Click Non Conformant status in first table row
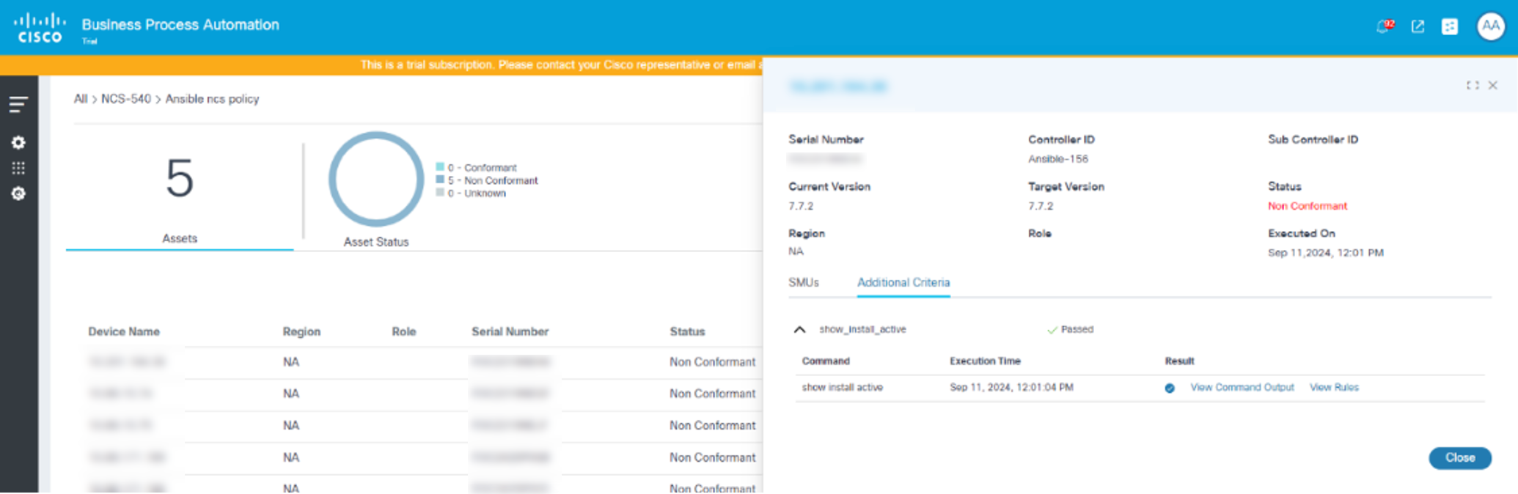This screenshot has width=1518, height=494. (x=712, y=362)
